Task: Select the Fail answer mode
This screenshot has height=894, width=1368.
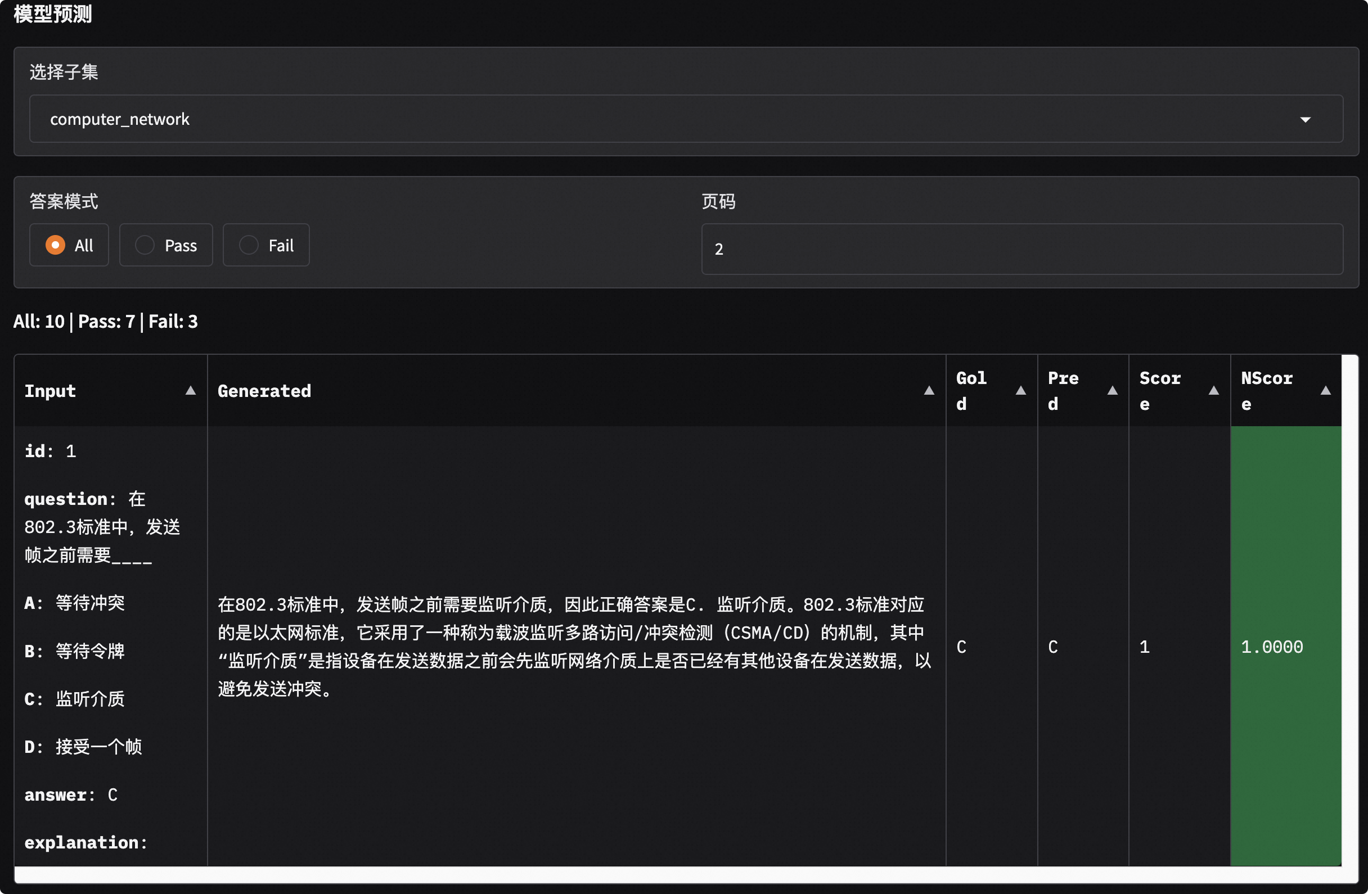Action: point(249,245)
